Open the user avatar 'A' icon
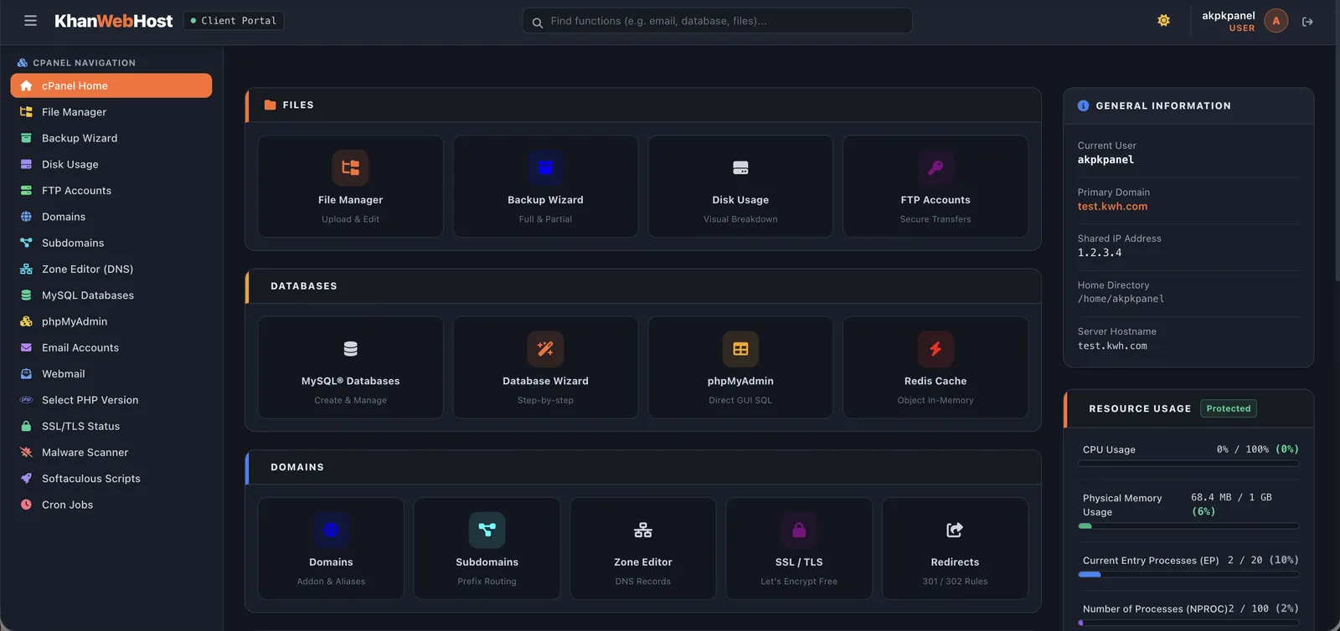 [1276, 21]
